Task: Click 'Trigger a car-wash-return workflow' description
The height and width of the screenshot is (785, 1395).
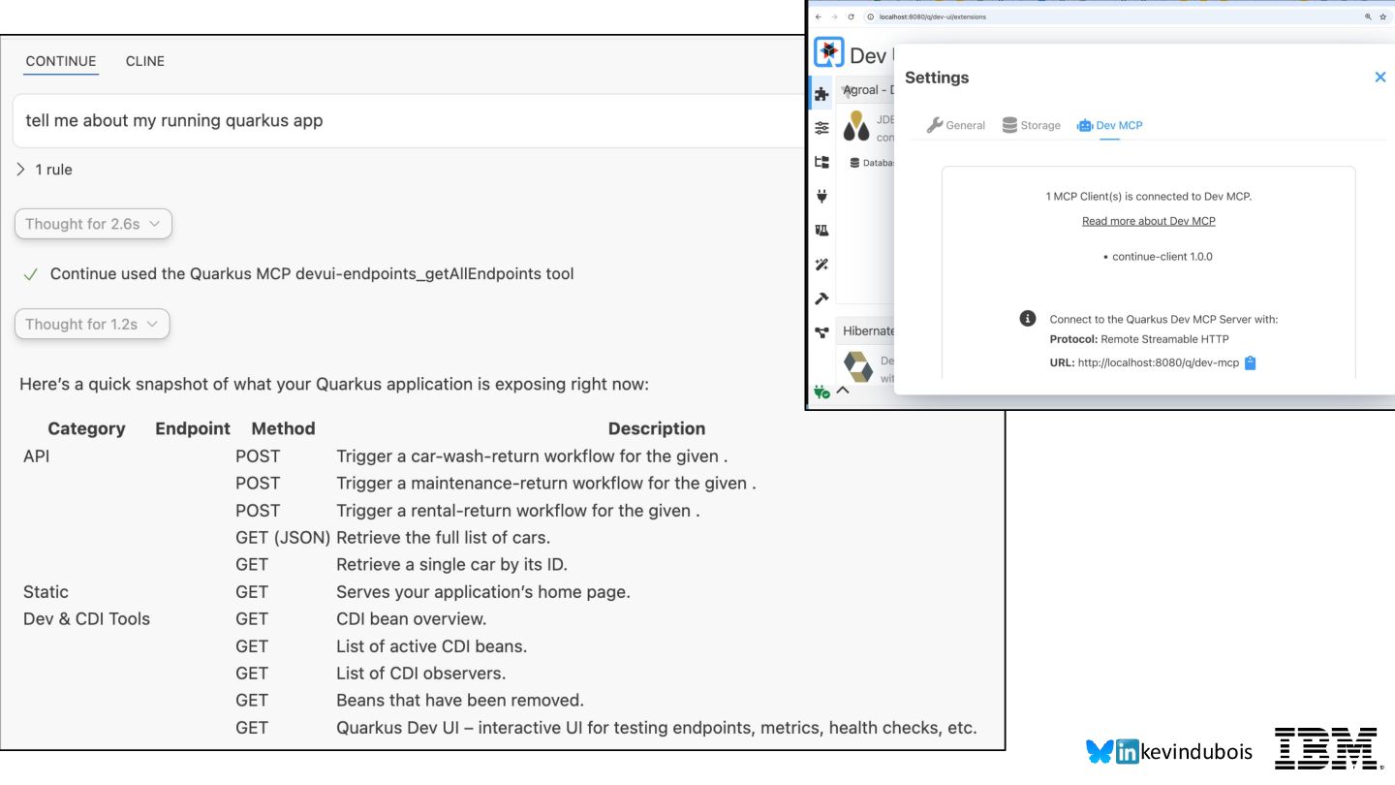Action: tap(532, 455)
